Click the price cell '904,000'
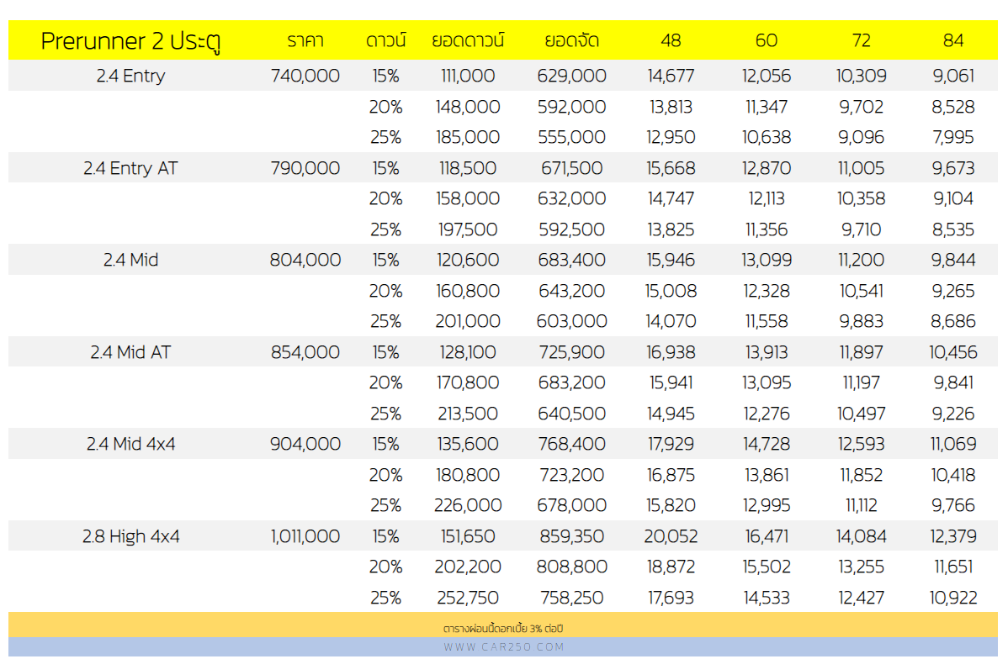Image resolution: width=1008 pixels, height=659 pixels. click(305, 445)
